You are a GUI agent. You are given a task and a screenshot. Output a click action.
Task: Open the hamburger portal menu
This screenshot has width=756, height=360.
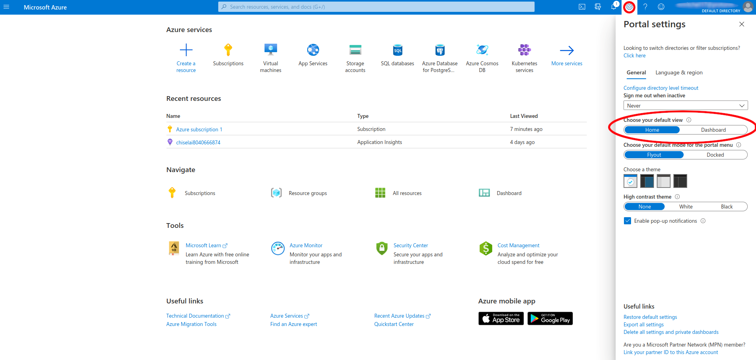[6, 7]
